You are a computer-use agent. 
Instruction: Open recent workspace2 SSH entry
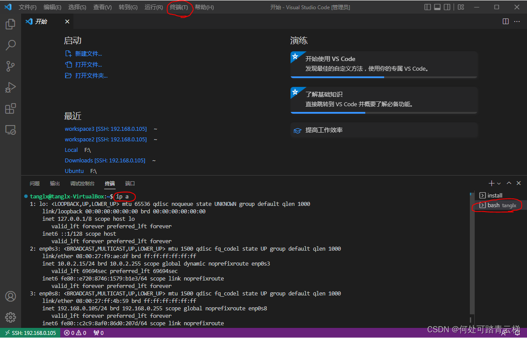tap(106, 139)
